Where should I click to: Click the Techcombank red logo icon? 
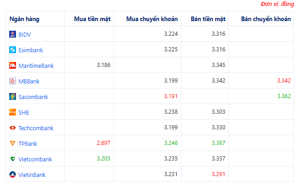click(13, 128)
